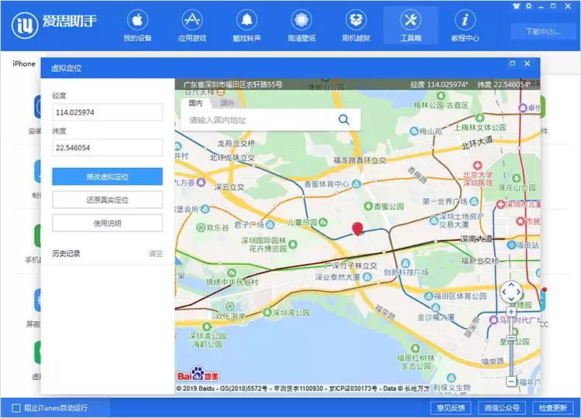Click the map zoom slider track
This screenshot has height=418, width=581.
[511, 346]
